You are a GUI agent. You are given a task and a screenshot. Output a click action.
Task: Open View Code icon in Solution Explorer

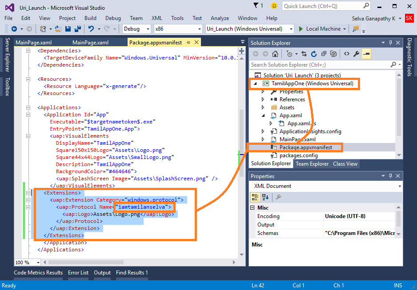click(346, 54)
